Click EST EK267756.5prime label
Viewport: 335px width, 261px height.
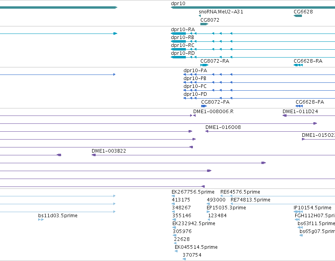point(193,192)
